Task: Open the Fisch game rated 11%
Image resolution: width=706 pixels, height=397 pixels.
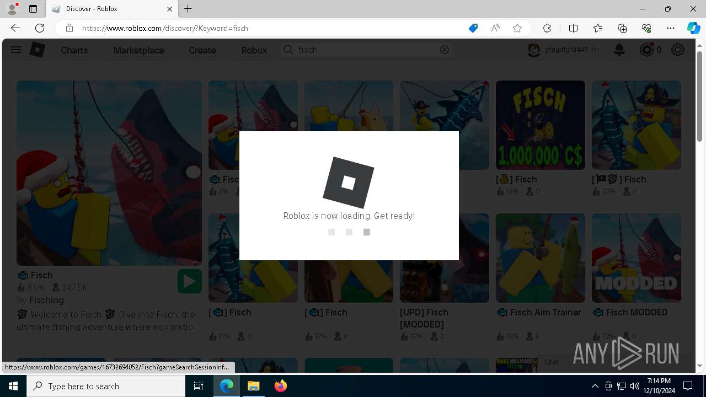Action: (253, 258)
